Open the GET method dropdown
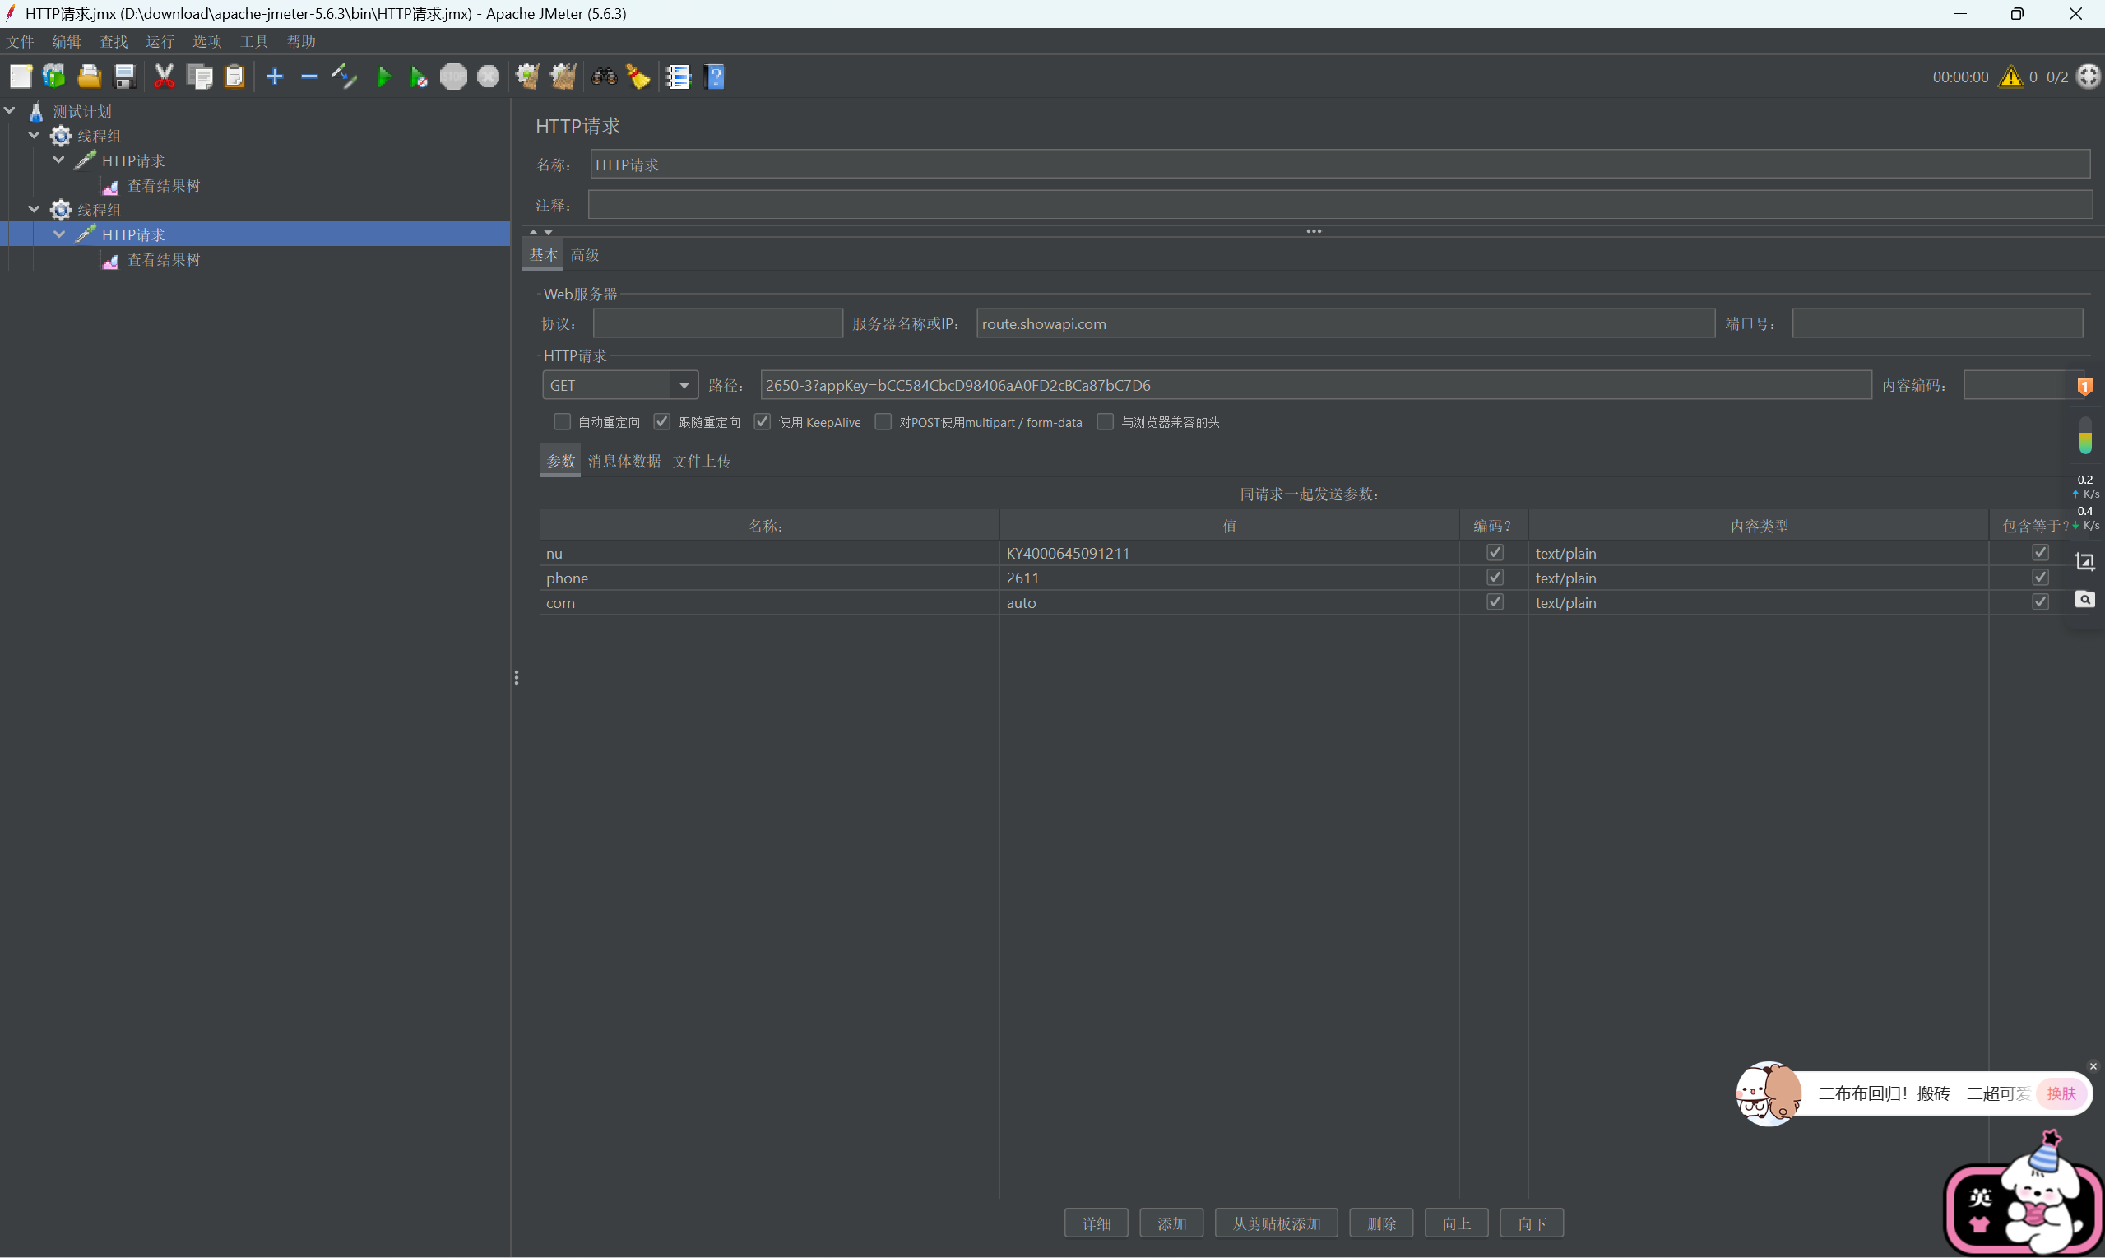The image size is (2105, 1258). pyautogui.click(x=684, y=385)
